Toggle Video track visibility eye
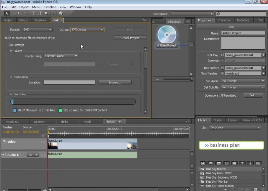268x191 pixels. click(x=4, y=142)
